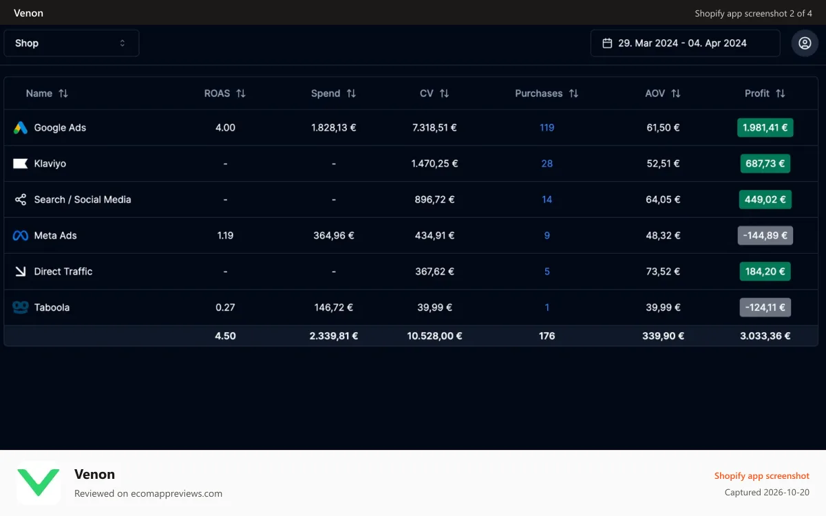Open Search / Social Media purchases 14
Screen dimensions: 826x516
(547, 200)
